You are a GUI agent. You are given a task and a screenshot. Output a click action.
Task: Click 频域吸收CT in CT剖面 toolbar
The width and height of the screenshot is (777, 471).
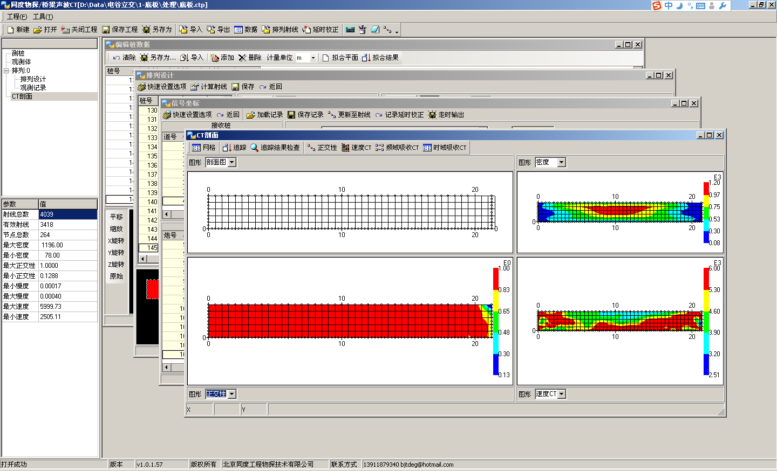tap(397, 148)
